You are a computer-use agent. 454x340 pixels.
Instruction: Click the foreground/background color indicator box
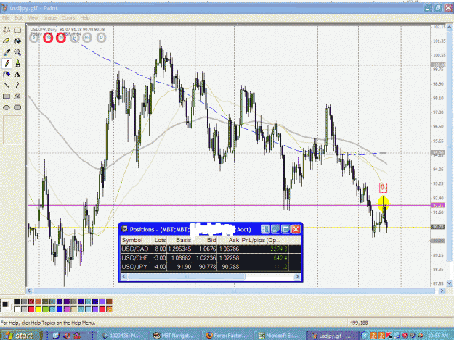pos(6,305)
